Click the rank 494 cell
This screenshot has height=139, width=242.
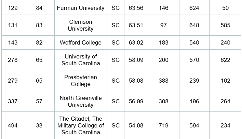click(x=13, y=125)
